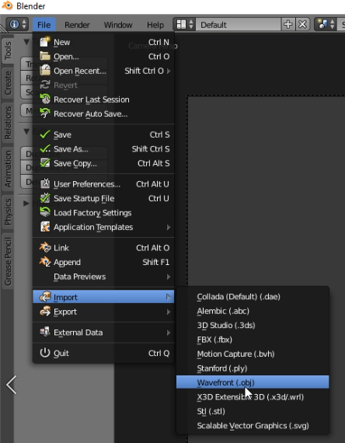Click the Save checkmark icon

click(x=44, y=134)
